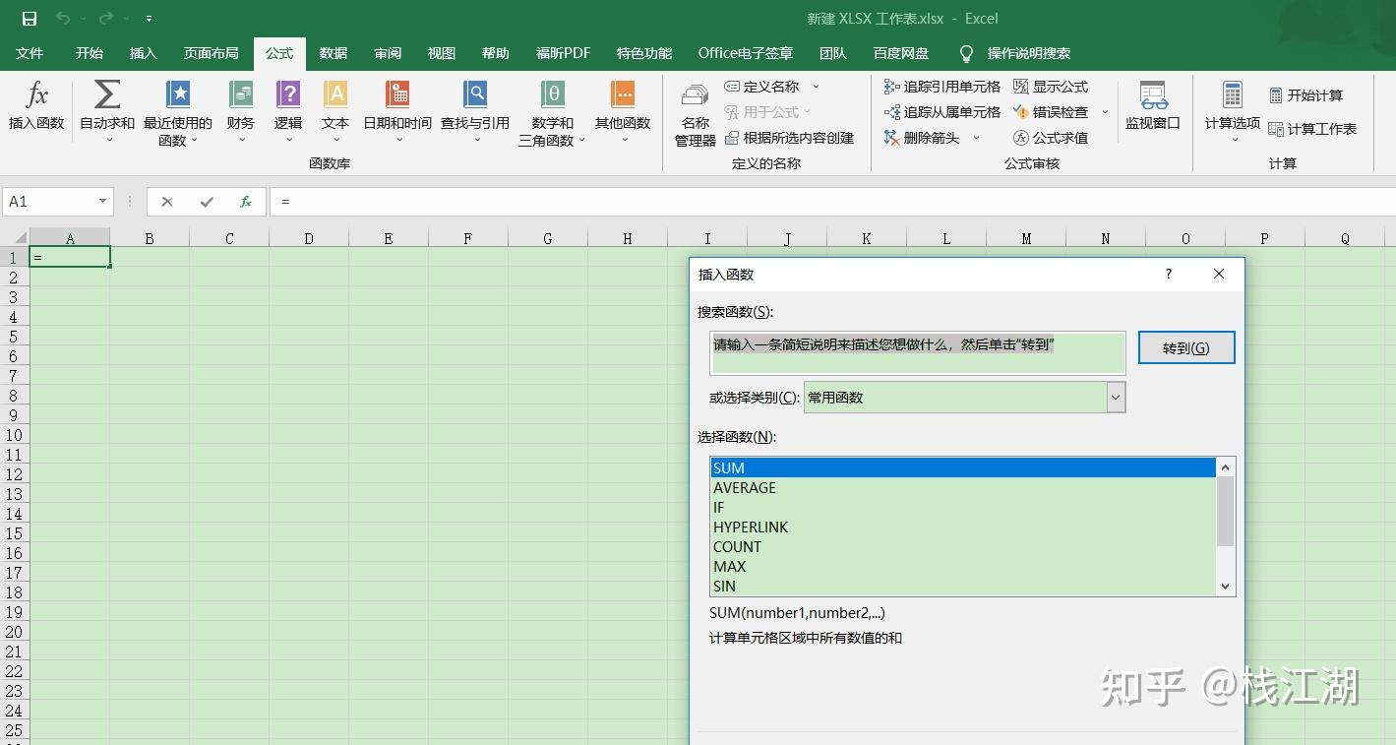Click the AutoSum sigma icon
1396x745 pixels.
106,95
